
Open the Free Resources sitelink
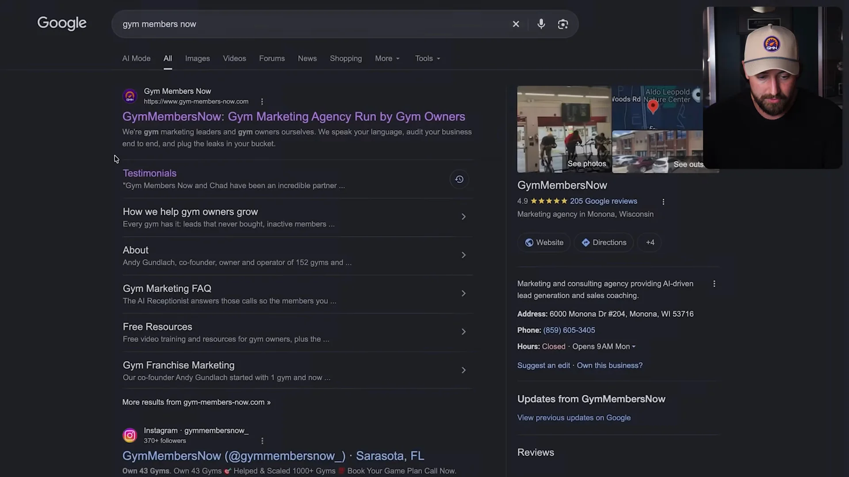click(x=157, y=327)
